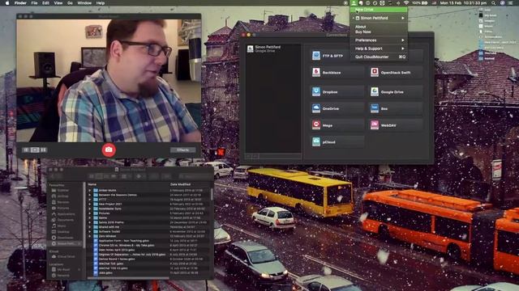Choose New Drive from the CloudMounter menu

379,10
